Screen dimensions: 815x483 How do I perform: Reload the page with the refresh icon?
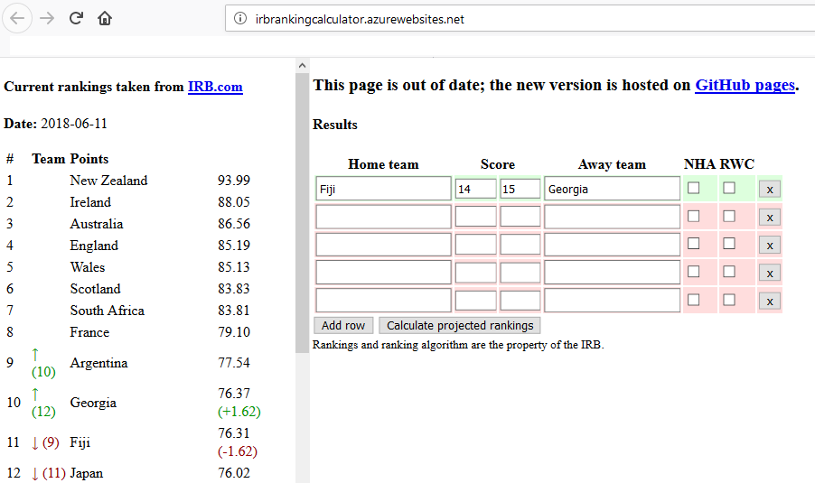click(76, 19)
